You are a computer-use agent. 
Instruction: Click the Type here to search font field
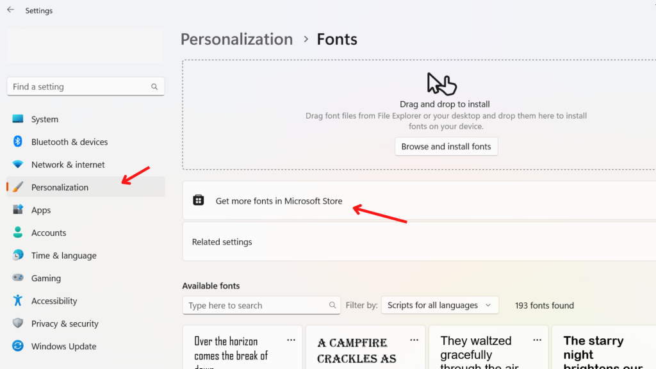[261, 306]
